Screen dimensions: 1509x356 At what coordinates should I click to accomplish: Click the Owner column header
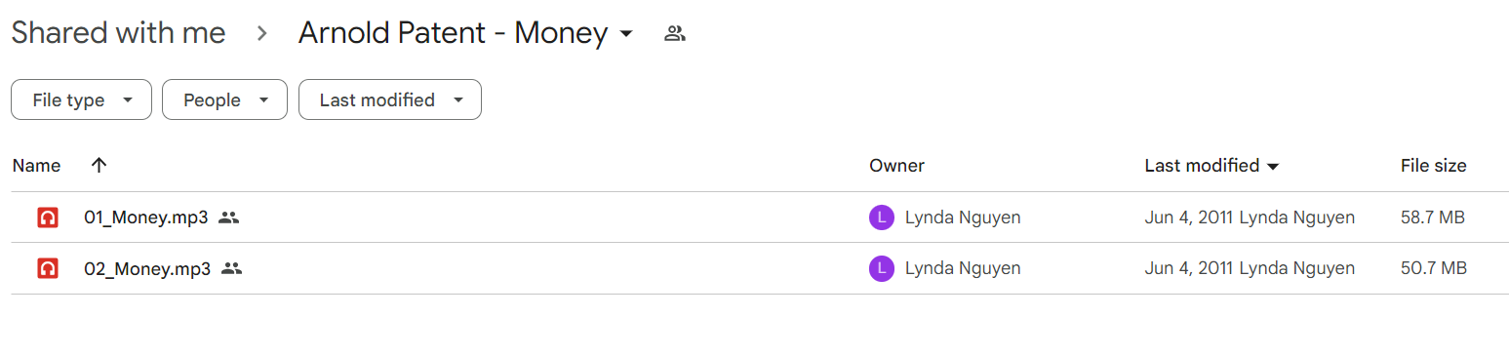(896, 166)
